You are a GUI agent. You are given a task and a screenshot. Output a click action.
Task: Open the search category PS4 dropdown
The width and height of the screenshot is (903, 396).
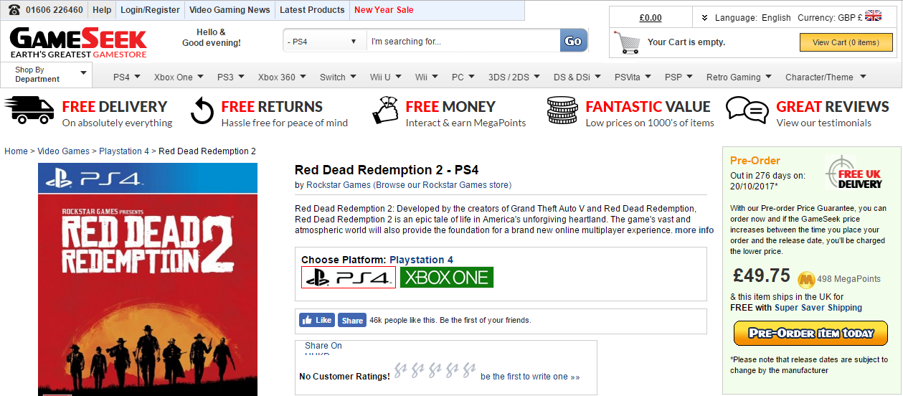pyautogui.click(x=324, y=42)
